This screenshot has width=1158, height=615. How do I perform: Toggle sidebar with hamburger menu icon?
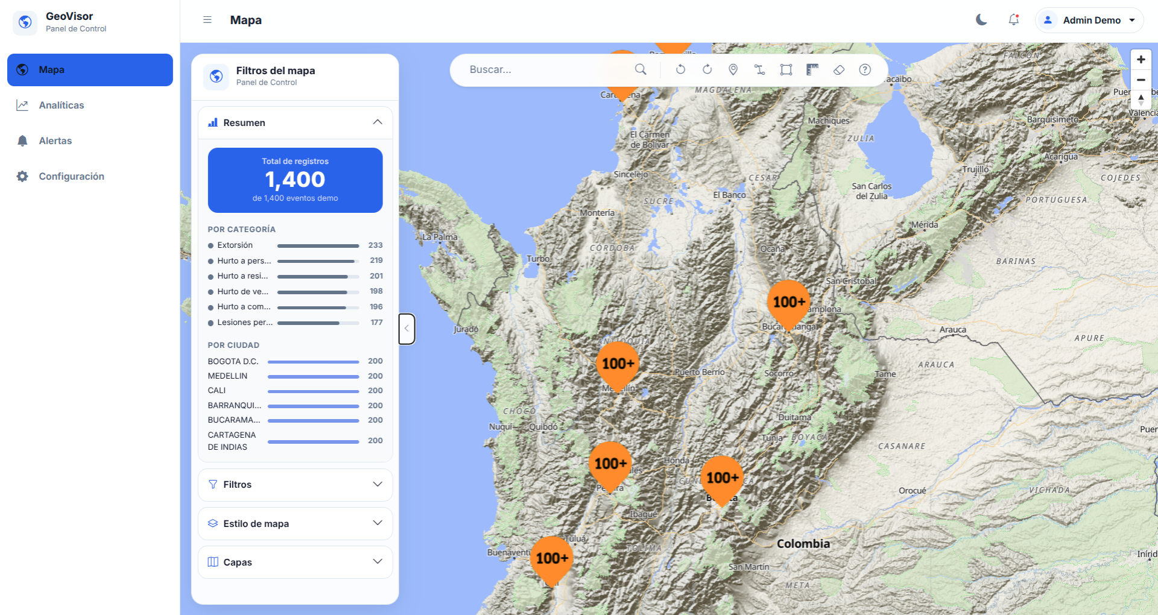(x=207, y=20)
